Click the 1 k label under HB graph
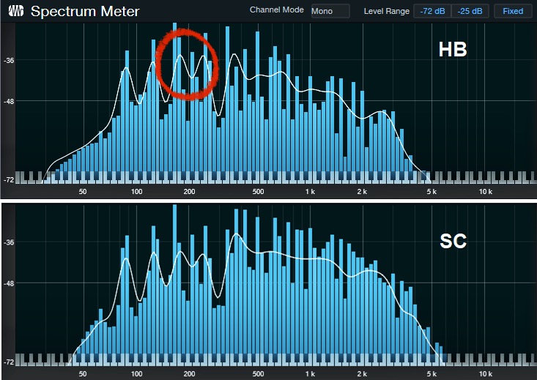This screenshot has width=537, height=380. [310, 192]
